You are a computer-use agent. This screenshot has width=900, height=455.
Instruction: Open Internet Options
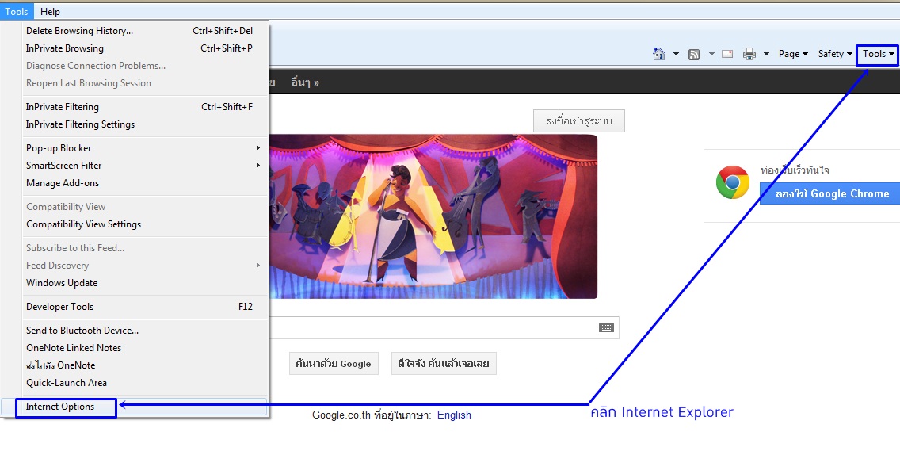pos(134,407)
